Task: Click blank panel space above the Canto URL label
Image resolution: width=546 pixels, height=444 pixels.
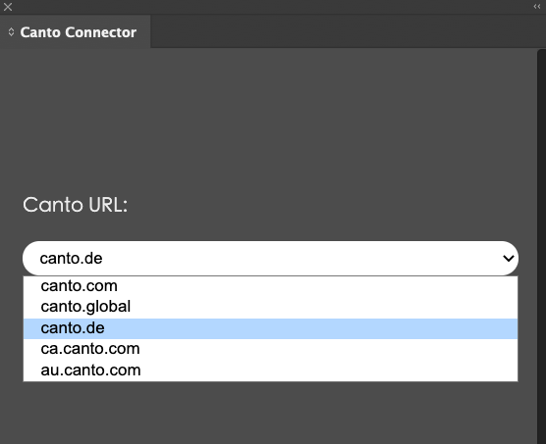Action: point(268,120)
